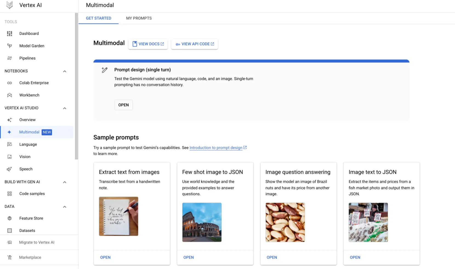This screenshot has height=269, width=455.
Task: Open the Vision icon in sidebar
Action: coord(10,157)
